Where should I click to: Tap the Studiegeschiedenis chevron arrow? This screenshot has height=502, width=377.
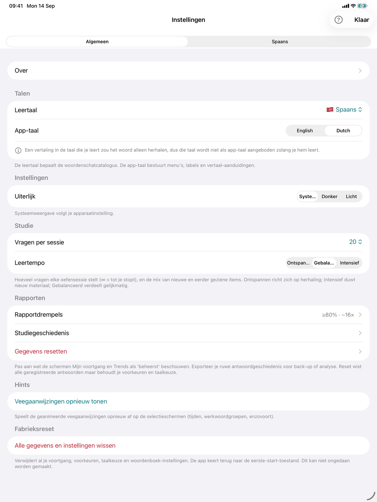pos(360,333)
